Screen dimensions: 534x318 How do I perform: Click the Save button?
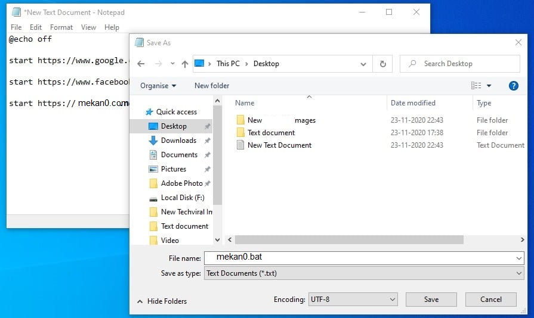(x=431, y=300)
